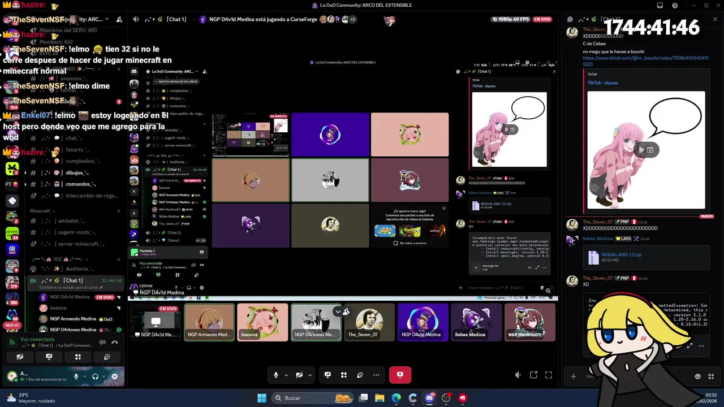Click share screen icon in call bar

pyautogui.click(x=327, y=375)
